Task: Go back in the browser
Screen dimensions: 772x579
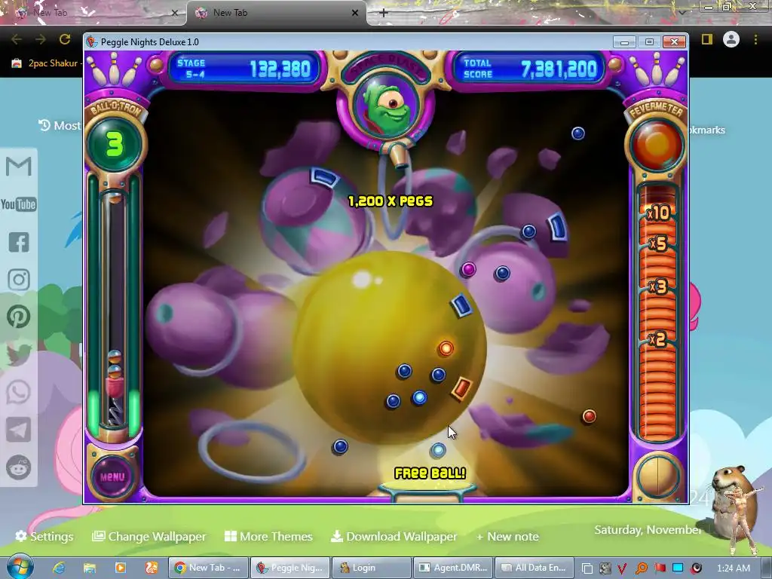Action: pyautogui.click(x=17, y=39)
